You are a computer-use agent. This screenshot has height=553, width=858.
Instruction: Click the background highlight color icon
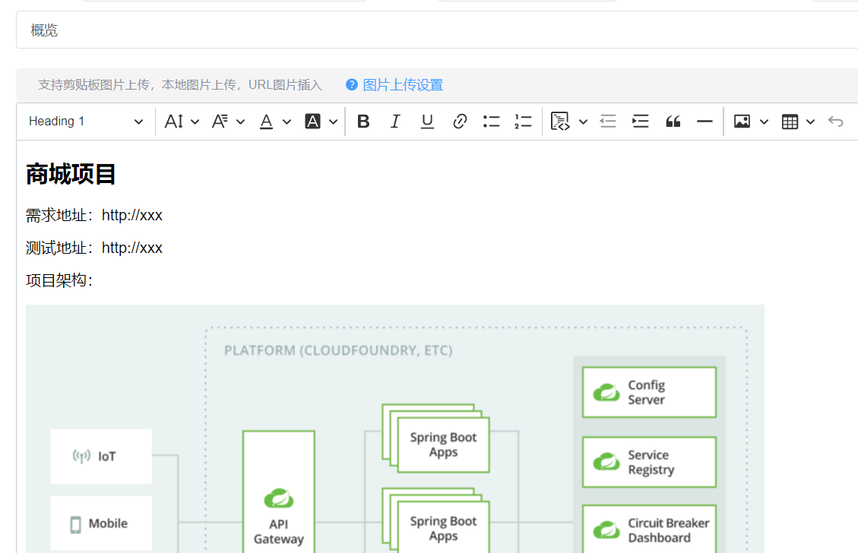[312, 122]
